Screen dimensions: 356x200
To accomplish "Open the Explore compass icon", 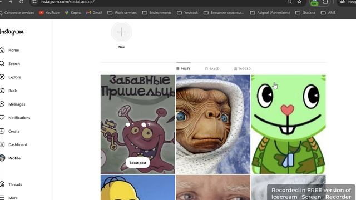I will pos(2,77).
